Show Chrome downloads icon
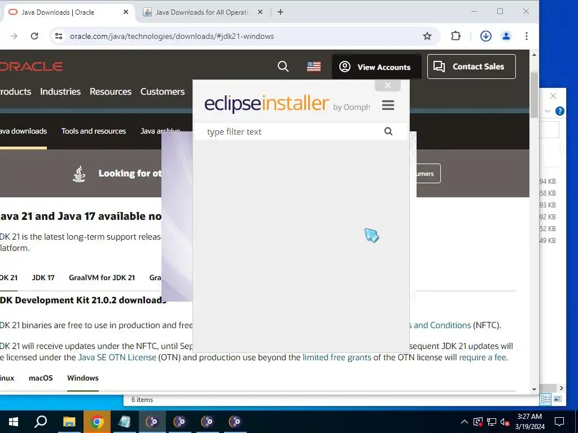The width and height of the screenshot is (578, 433). click(485, 36)
